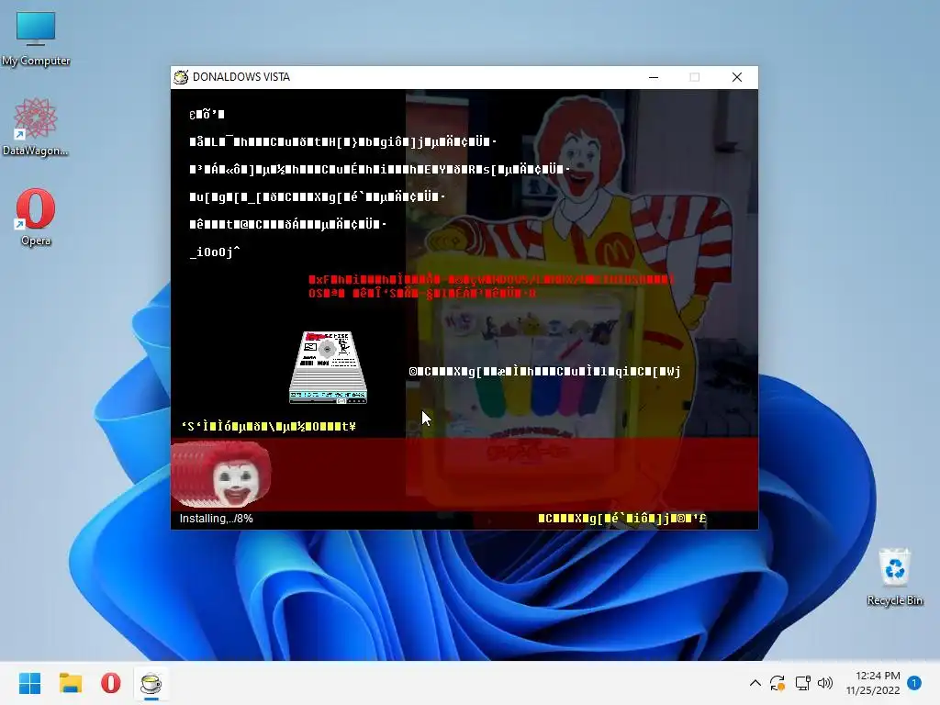The image size is (940, 705).
Task: Click the Windows Start button
Action: point(30,683)
